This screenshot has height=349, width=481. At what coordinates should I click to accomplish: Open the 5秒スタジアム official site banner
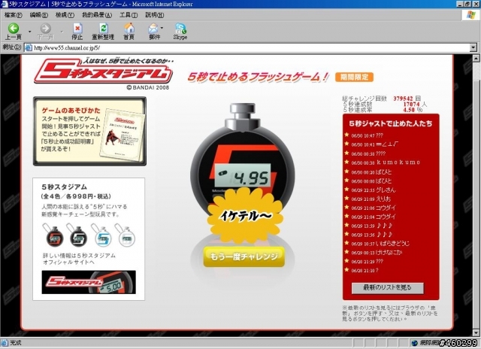pos(89,282)
